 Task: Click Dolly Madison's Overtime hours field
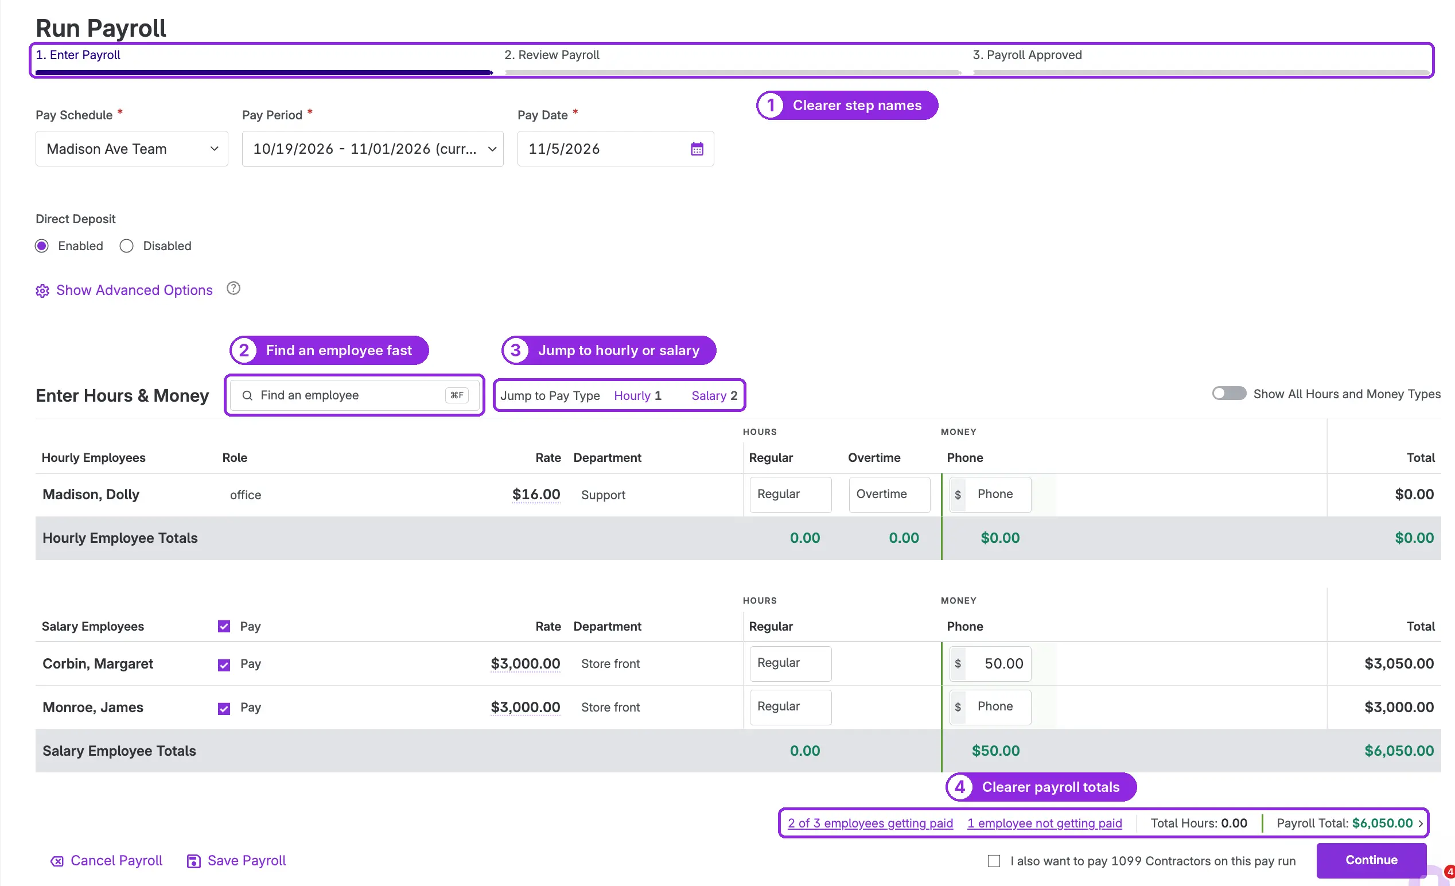pyautogui.click(x=889, y=495)
